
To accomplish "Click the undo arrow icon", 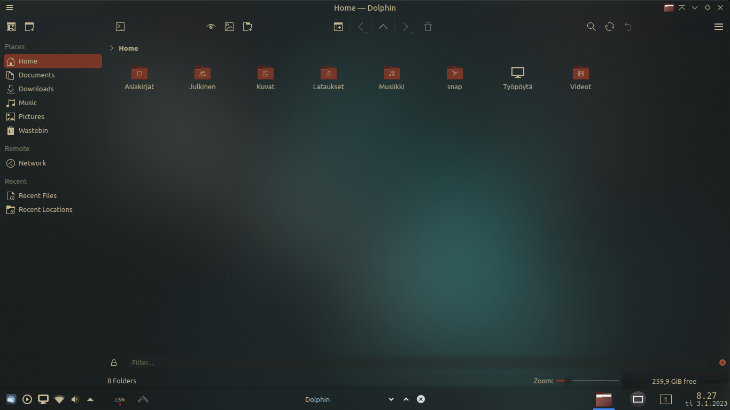I will pyautogui.click(x=628, y=27).
